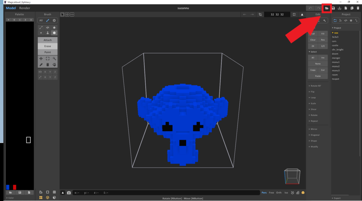Screen dimensions: 362x201
Task: Expand the Mirror section
Action: (313, 129)
